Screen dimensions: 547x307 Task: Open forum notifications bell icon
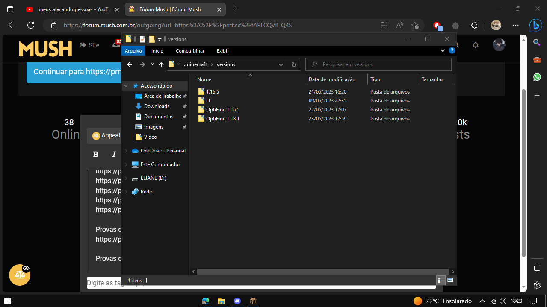coord(476,45)
